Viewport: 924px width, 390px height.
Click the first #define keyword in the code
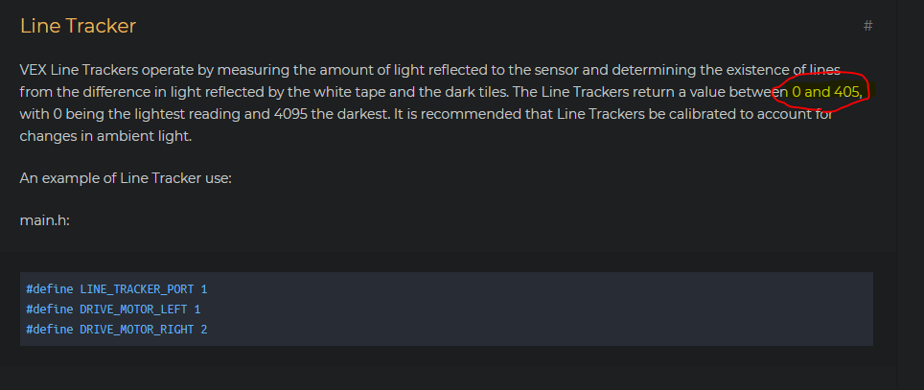click(x=50, y=289)
